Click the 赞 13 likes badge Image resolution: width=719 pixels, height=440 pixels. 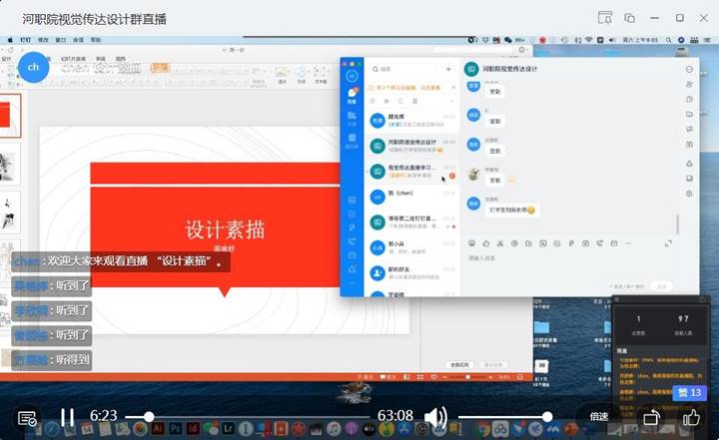tap(689, 392)
